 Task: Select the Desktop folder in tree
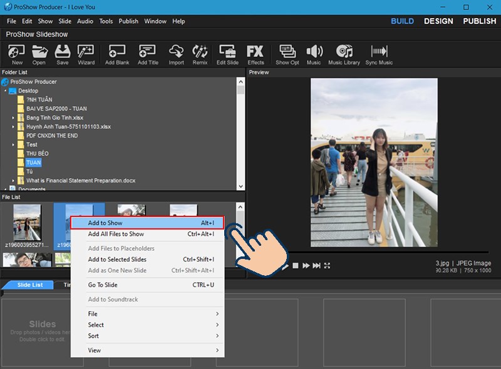(x=28, y=91)
